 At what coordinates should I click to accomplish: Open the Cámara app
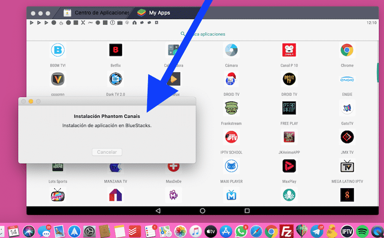(x=231, y=50)
